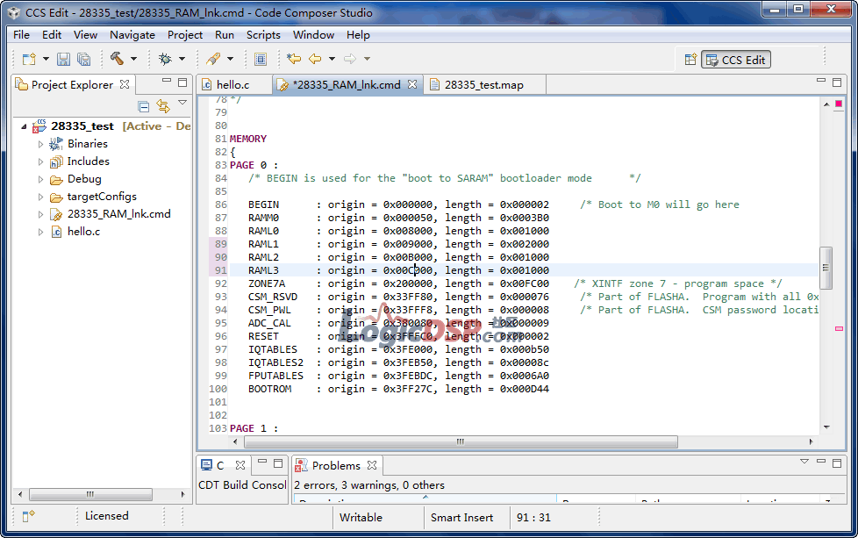The height and width of the screenshot is (538, 858).
Task: Click the Last Edit Location arrow icon
Action: tap(294, 59)
